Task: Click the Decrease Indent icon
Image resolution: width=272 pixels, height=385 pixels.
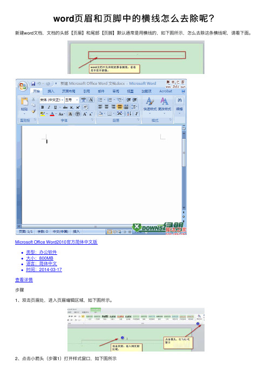Action: tap(128, 100)
